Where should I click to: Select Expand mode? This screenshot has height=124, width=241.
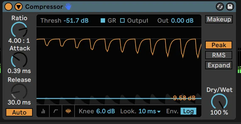click(x=219, y=65)
